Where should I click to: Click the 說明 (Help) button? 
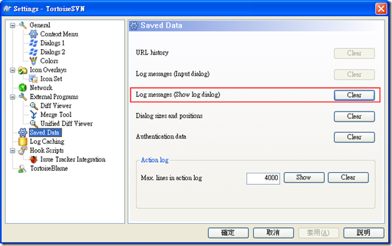coord(364,233)
